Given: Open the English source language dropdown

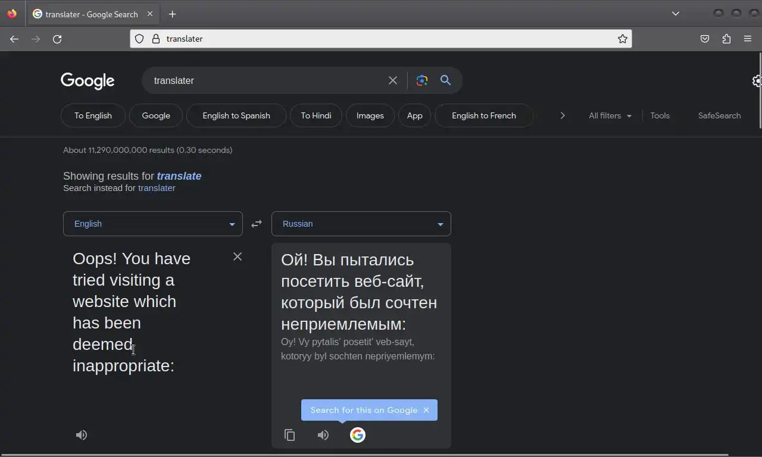Looking at the screenshot, I should [x=153, y=224].
